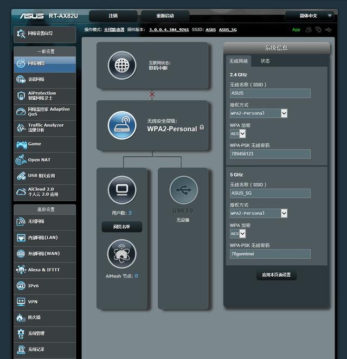The image size is (347, 359).
Task: Open the network setup wizard icon
Action: click(21, 34)
